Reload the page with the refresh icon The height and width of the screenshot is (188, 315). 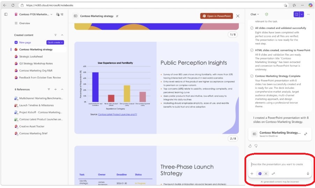coord(13,6)
